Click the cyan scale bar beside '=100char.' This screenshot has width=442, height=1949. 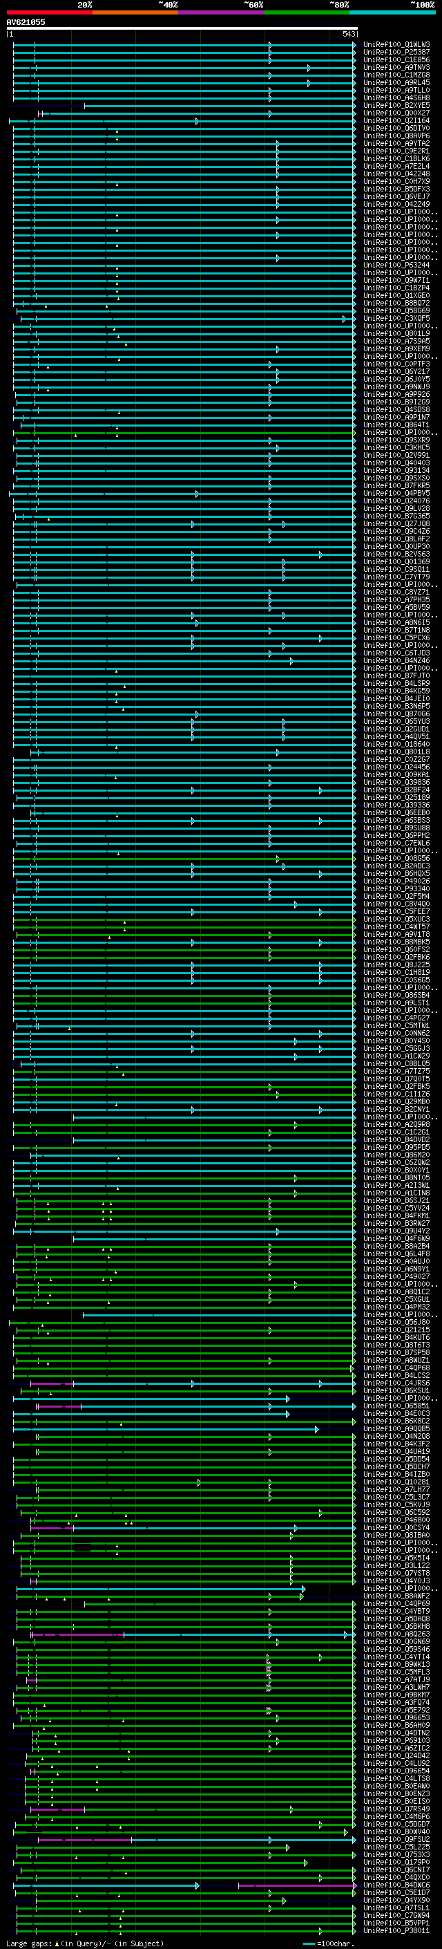tap(308, 1943)
